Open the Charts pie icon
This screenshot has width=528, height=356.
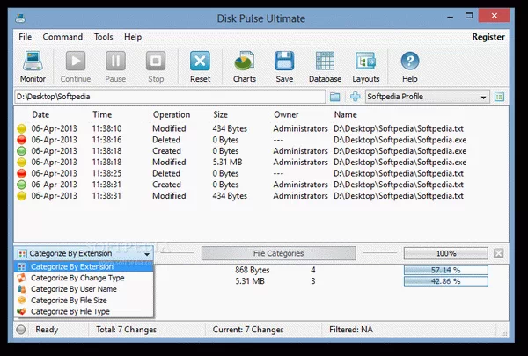click(245, 61)
